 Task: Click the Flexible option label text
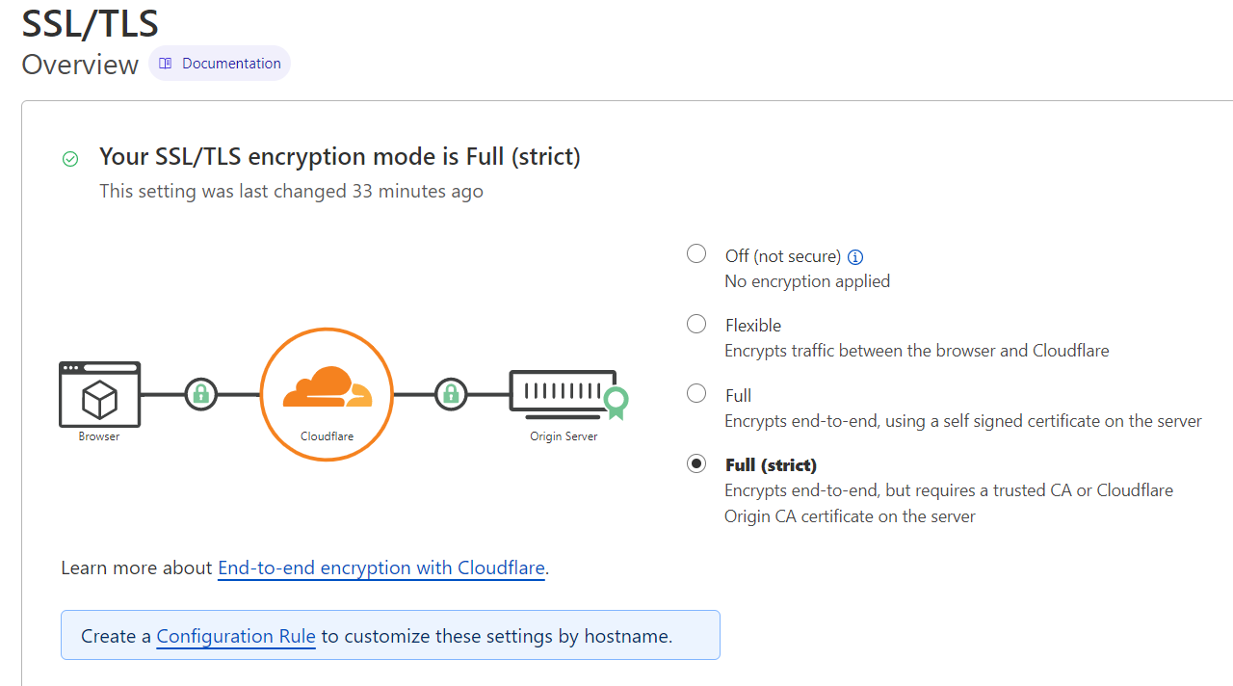click(x=753, y=326)
